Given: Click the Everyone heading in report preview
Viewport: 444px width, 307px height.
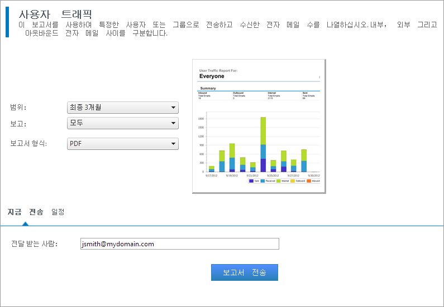Looking at the screenshot, I should [x=212, y=76].
